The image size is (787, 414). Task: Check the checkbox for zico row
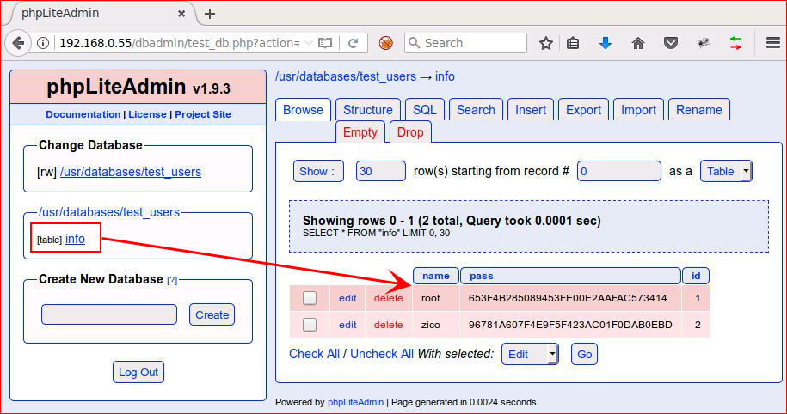(x=310, y=325)
